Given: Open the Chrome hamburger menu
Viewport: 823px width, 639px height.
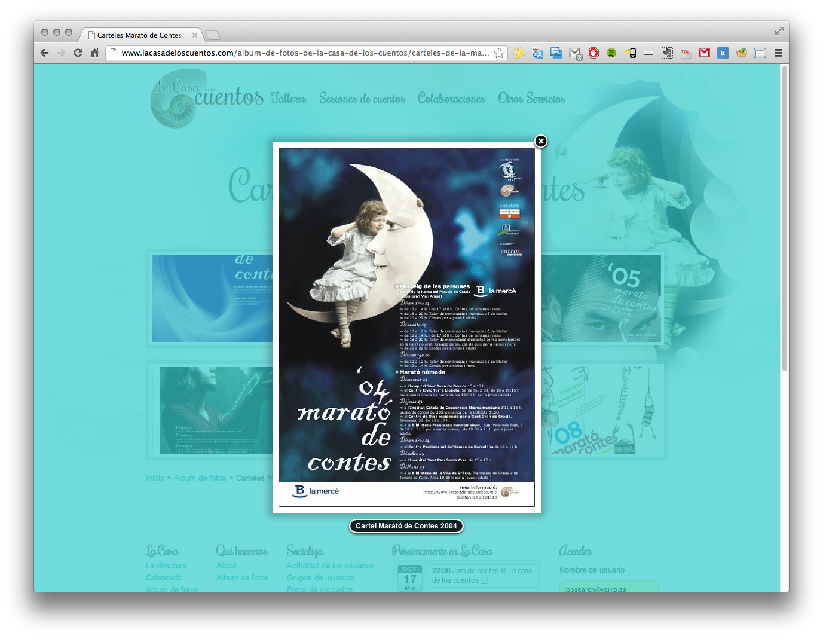Looking at the screenshot, I should [x=778, y=53].
